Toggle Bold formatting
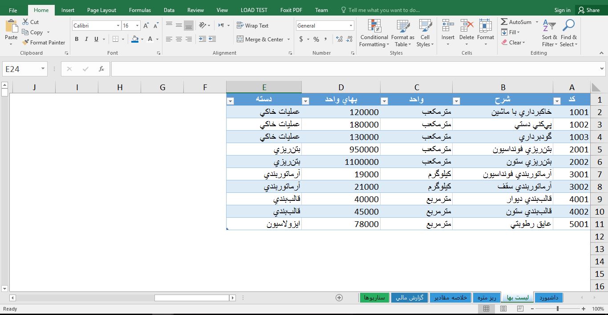 pyautogui.click(x=77, y=39)
